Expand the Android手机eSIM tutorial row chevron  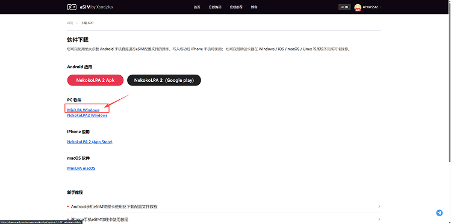tap(379, 207)
